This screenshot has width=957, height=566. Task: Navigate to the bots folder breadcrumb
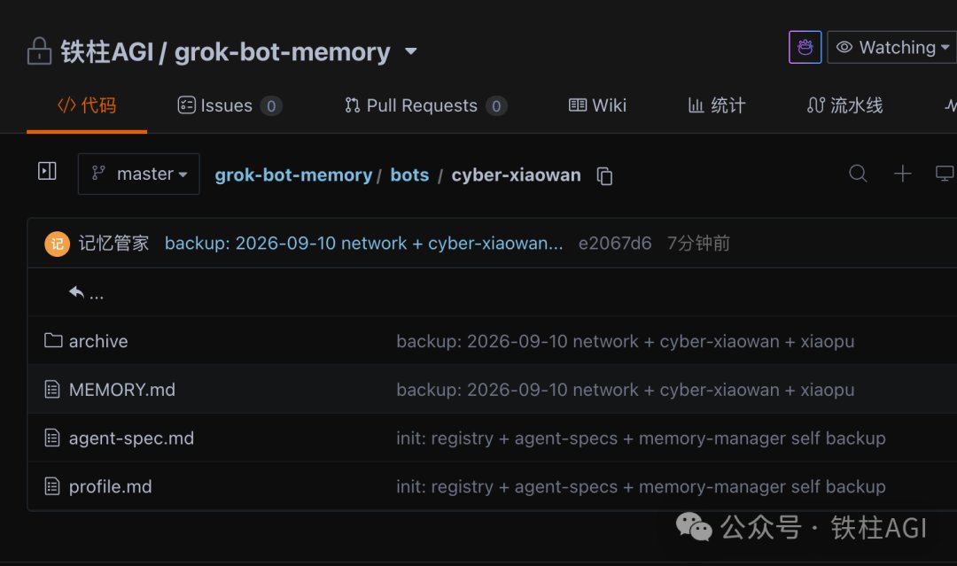pos(409,175)
